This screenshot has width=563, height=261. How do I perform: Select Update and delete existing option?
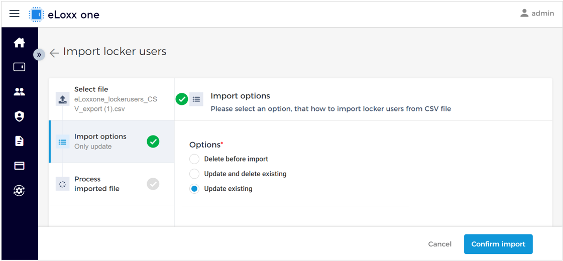tap(194, 174)
